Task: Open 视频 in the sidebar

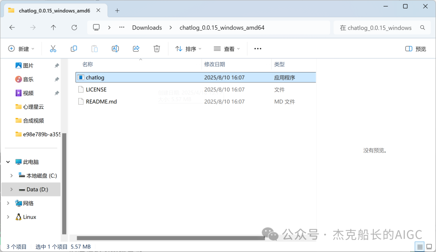Action: pyautogui.click(x=28, y=93)
